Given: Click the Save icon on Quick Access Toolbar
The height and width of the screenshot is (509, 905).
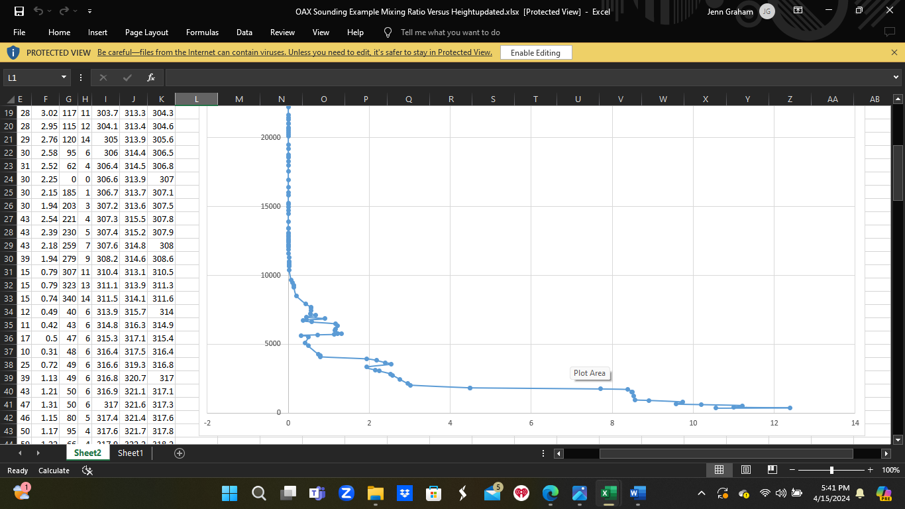Looking at the screenshot, I should pos(18,11).
